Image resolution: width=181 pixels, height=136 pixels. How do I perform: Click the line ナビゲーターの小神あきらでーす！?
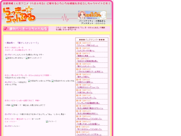pyautogui.click(x=18, y=50)
